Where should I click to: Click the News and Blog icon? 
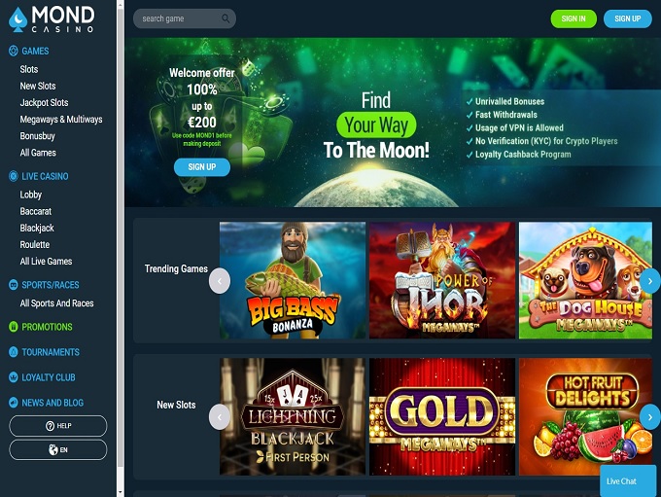[x=13, y=403]
